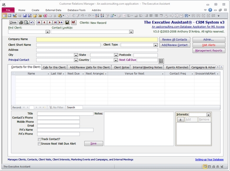This screenshot has height=171, width=230.
Task: Click into the yellow Company Name field
Action: click(97, 39)
